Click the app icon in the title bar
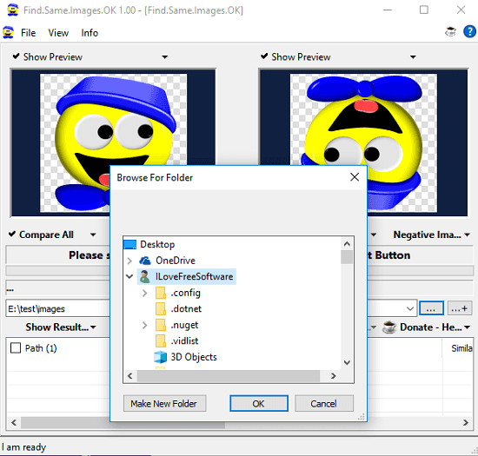 coord(12,10)
